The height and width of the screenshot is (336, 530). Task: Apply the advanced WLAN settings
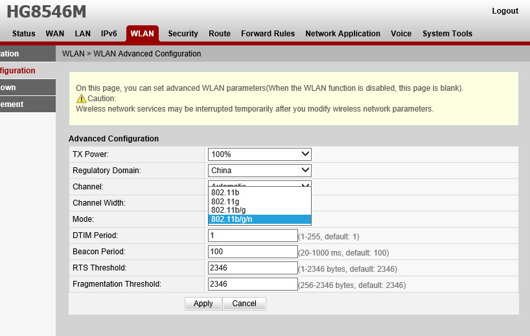coord(203,304)
